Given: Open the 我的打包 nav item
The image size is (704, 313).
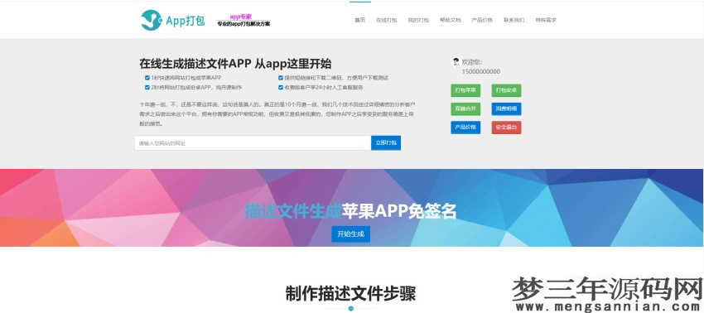Looking at the screenshot, I should tap(418, 20).
